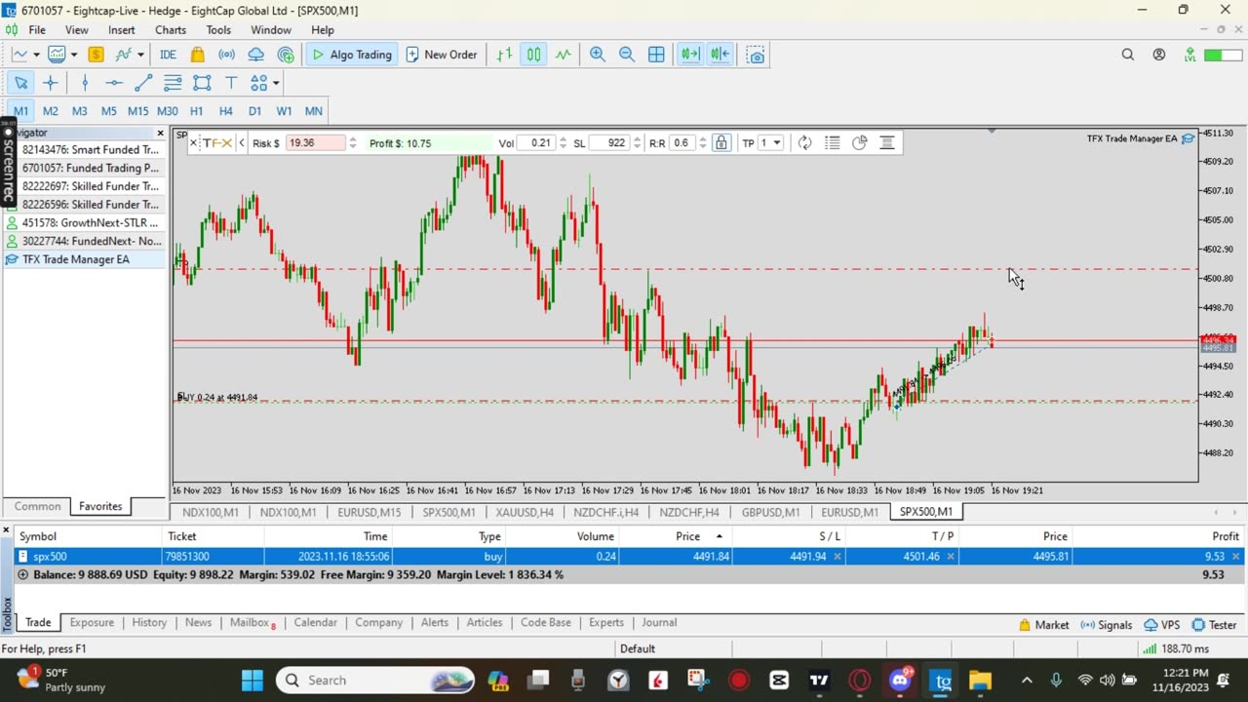This screenshot has height=702, width=1248.
Task: Click the Zoom Out magnifier icon
Action: point(626,55)
